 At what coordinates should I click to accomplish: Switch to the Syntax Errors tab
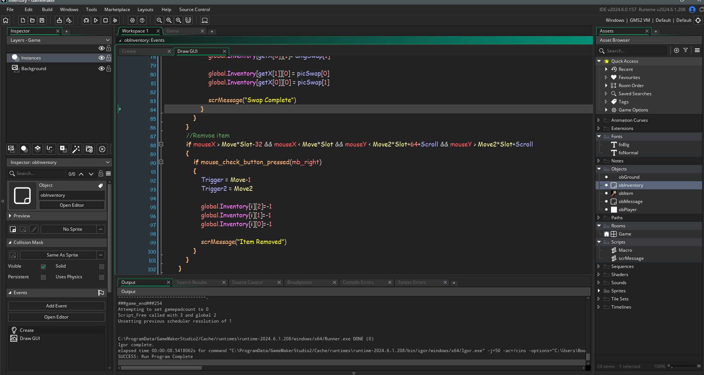pyautogui.click(x=412, y=282)
